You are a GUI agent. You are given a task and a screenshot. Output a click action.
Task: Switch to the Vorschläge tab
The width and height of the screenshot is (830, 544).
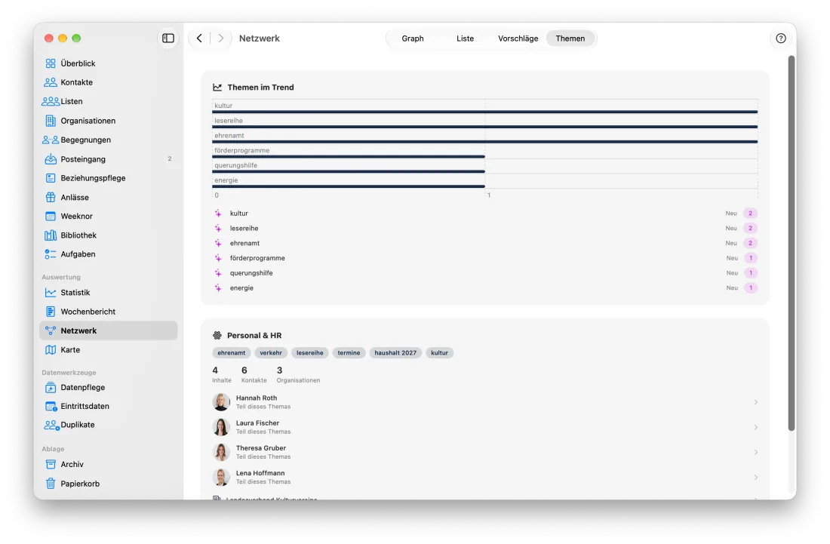click(x=518, y=38)
